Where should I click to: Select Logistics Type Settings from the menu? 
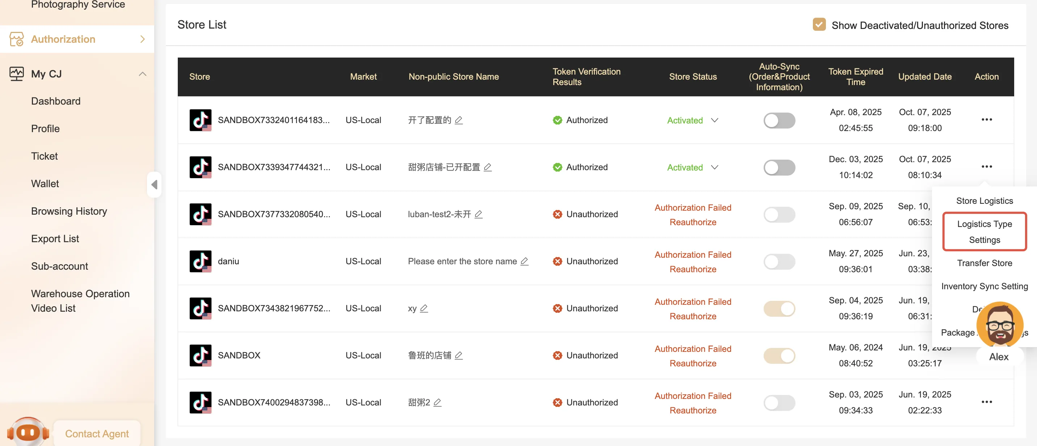[984, 232]
